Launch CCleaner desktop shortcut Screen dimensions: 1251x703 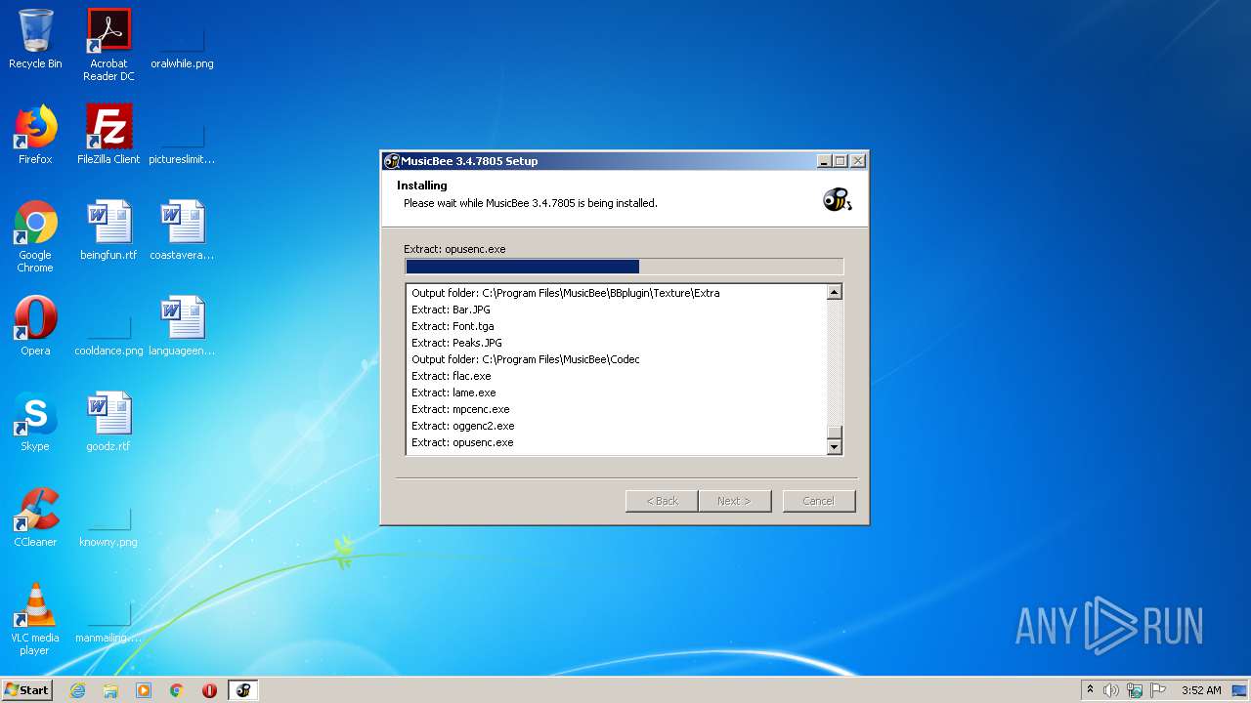(x=35, y=517)
